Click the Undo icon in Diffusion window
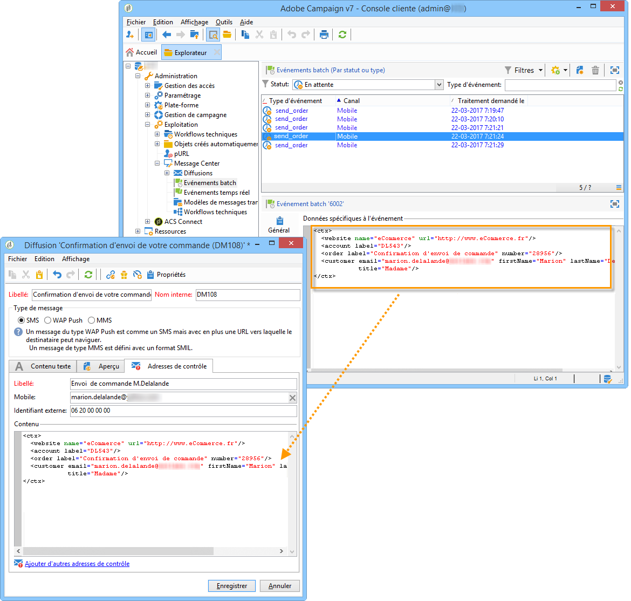 point(57,275)
